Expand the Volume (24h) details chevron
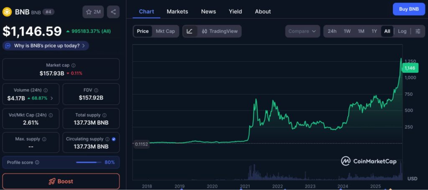The width and height of the screenshot is (428, 190). [52, 98]
